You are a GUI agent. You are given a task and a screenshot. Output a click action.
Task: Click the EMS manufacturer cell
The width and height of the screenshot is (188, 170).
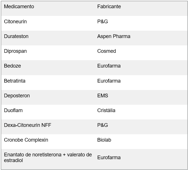(x=103, y=96)
